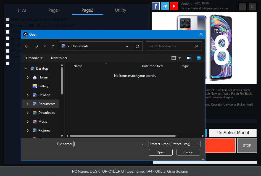Image resolution: width=261 pixels, height=176 pixels.
Task: Click the Re Select Model button
Action: (233, 133)
